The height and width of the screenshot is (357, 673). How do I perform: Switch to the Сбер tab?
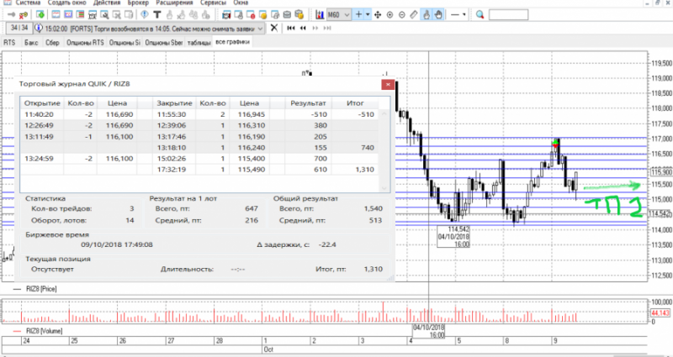pos(52,43)
